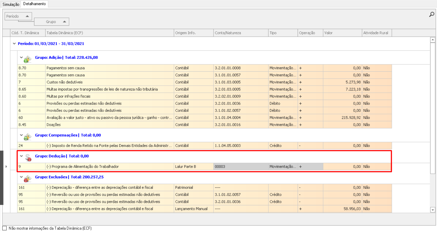Image resolution: width=437 pixels, height=231 pixels.
Task: Sort by Origem Info. column header
Action: coord(194,33)
